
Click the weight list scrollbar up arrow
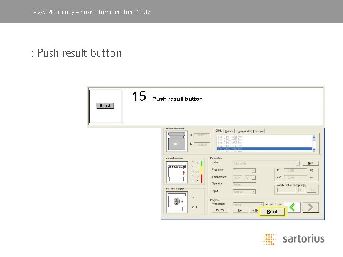[x=314, y=137]
